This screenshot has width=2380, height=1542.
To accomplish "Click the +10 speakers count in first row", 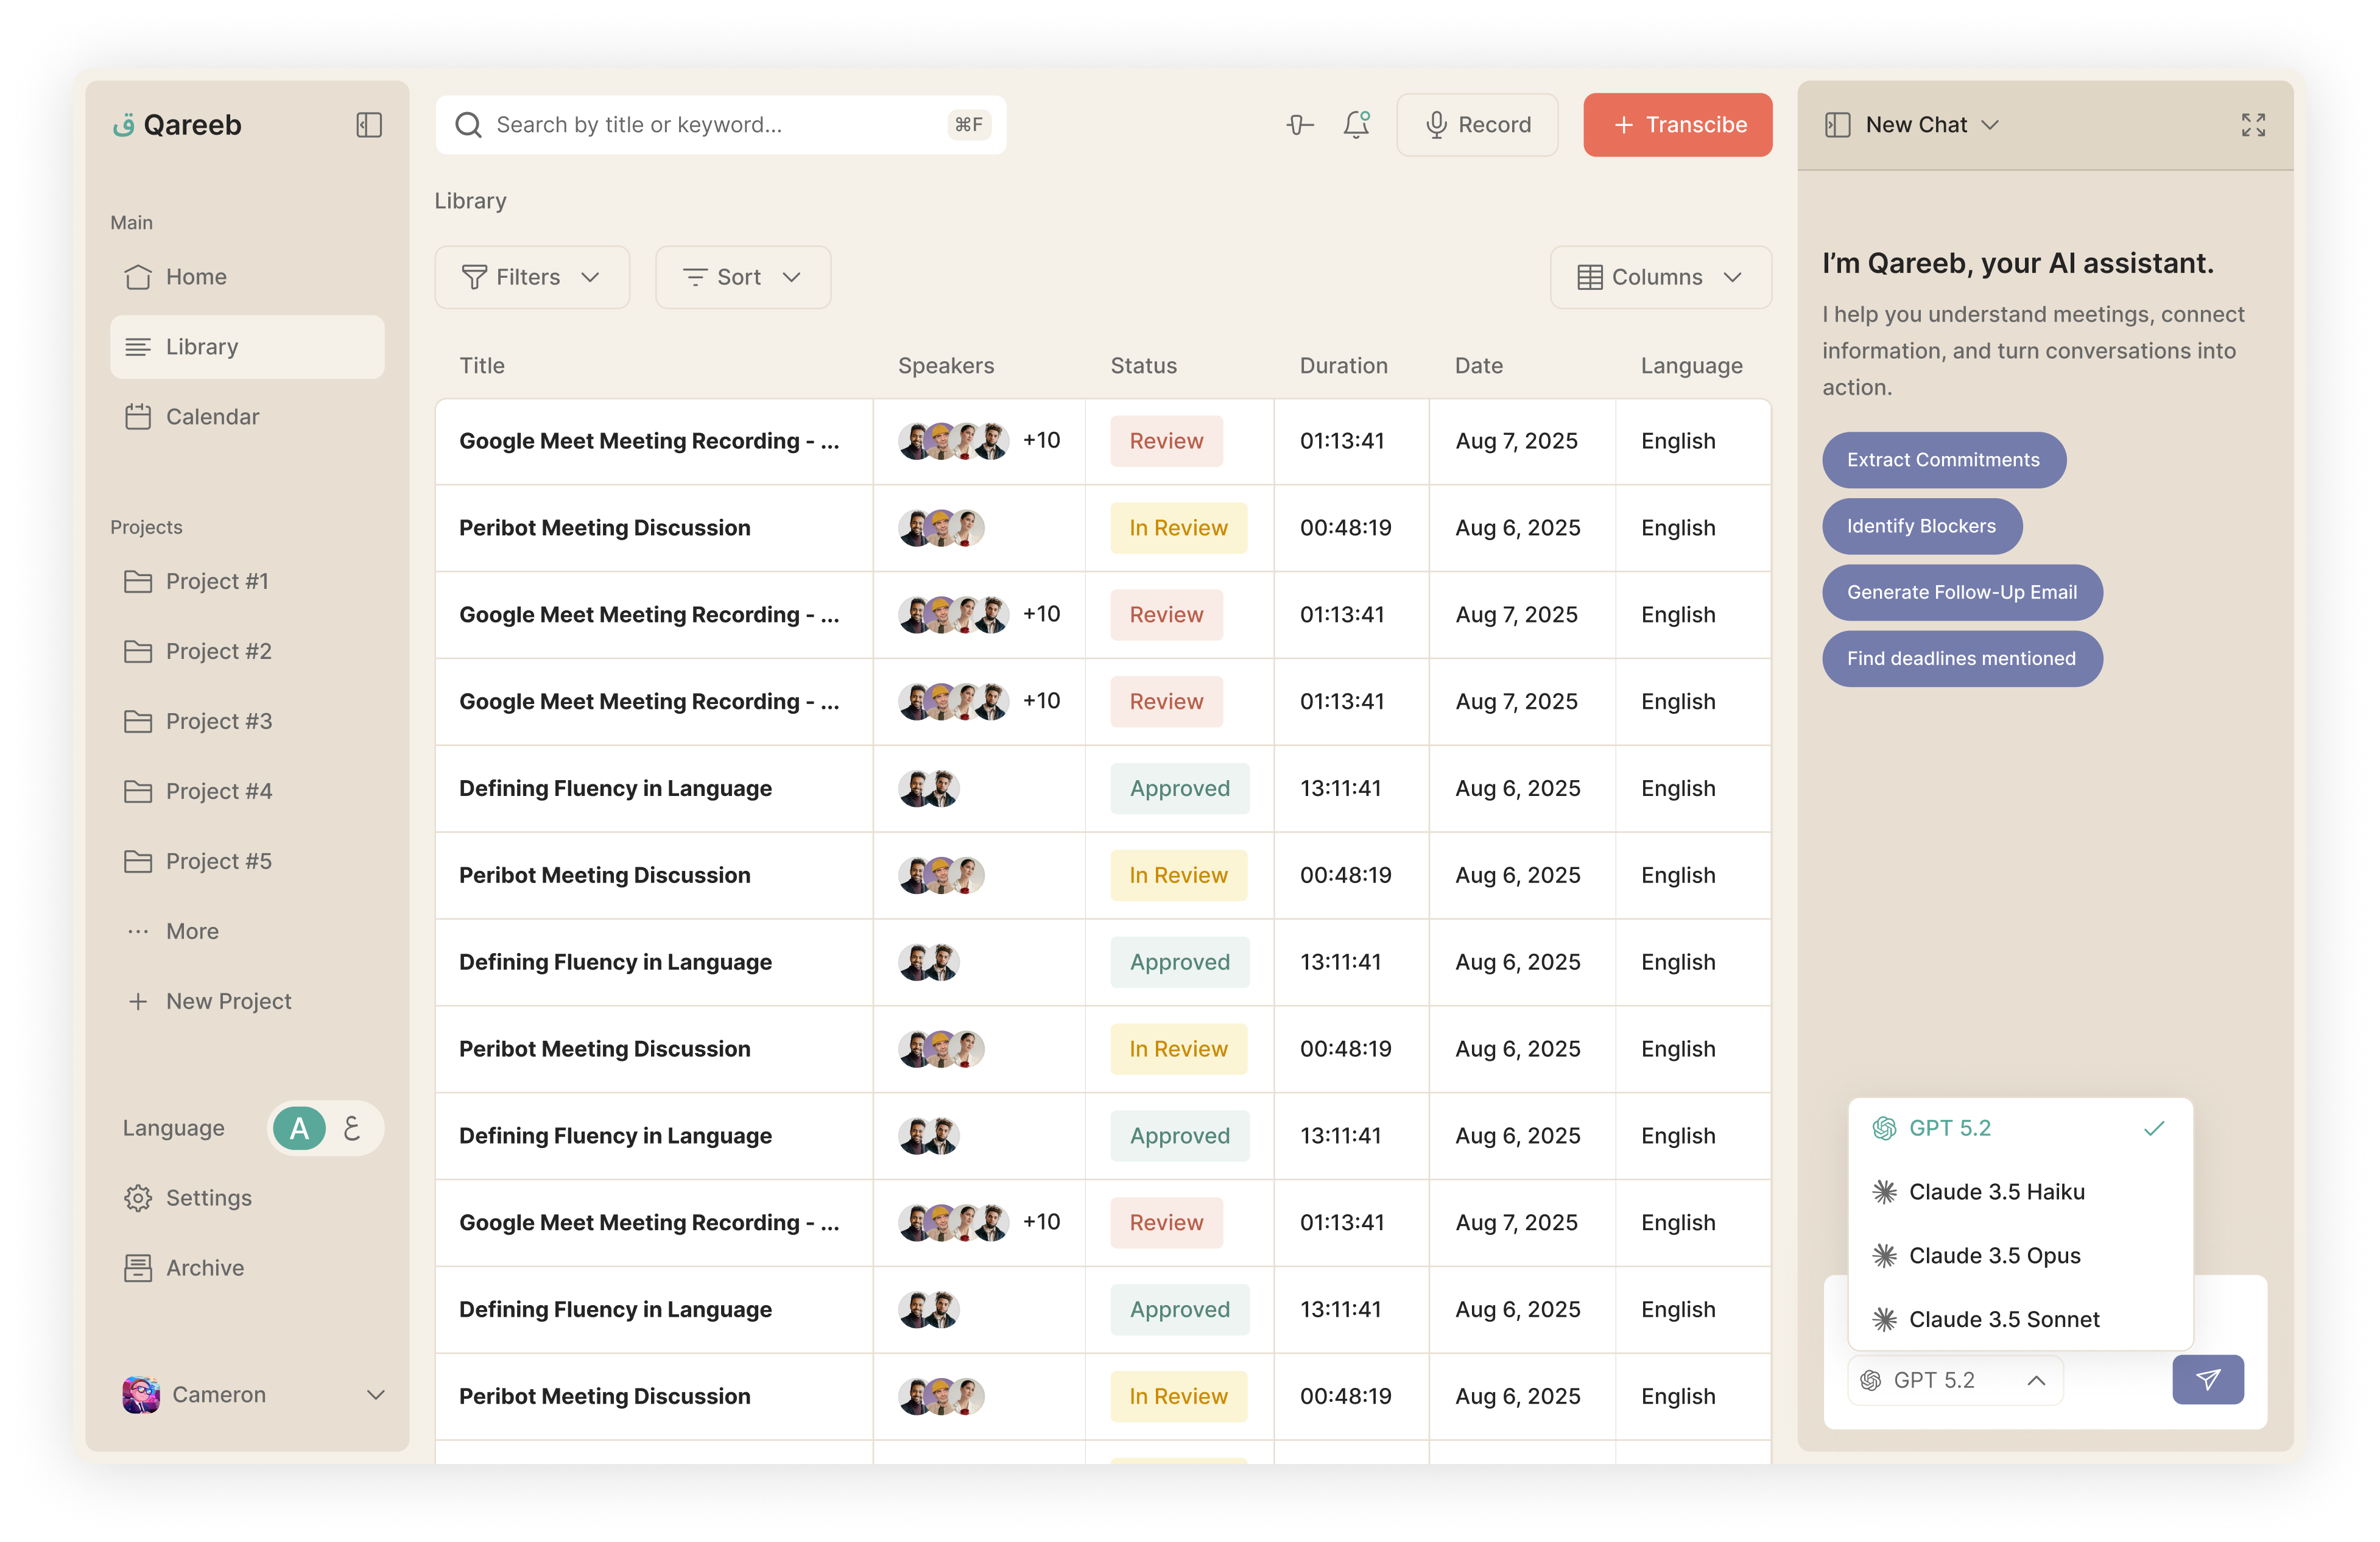I will 1041,440.
